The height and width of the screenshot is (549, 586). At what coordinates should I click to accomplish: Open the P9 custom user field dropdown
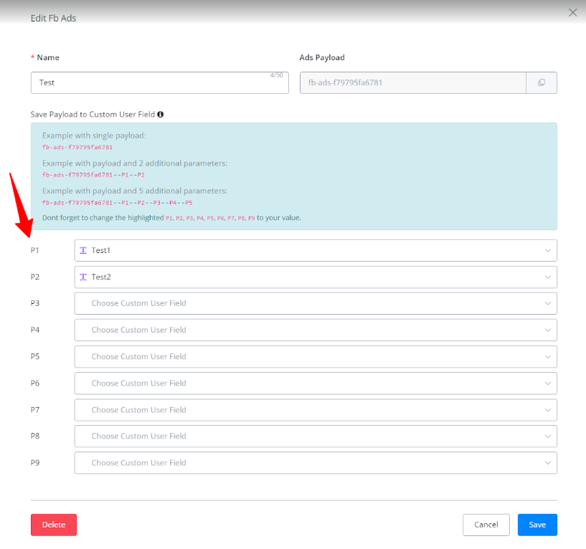(x=316, y=462)
